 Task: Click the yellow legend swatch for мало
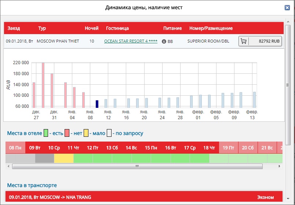click(x=86, y=133)
